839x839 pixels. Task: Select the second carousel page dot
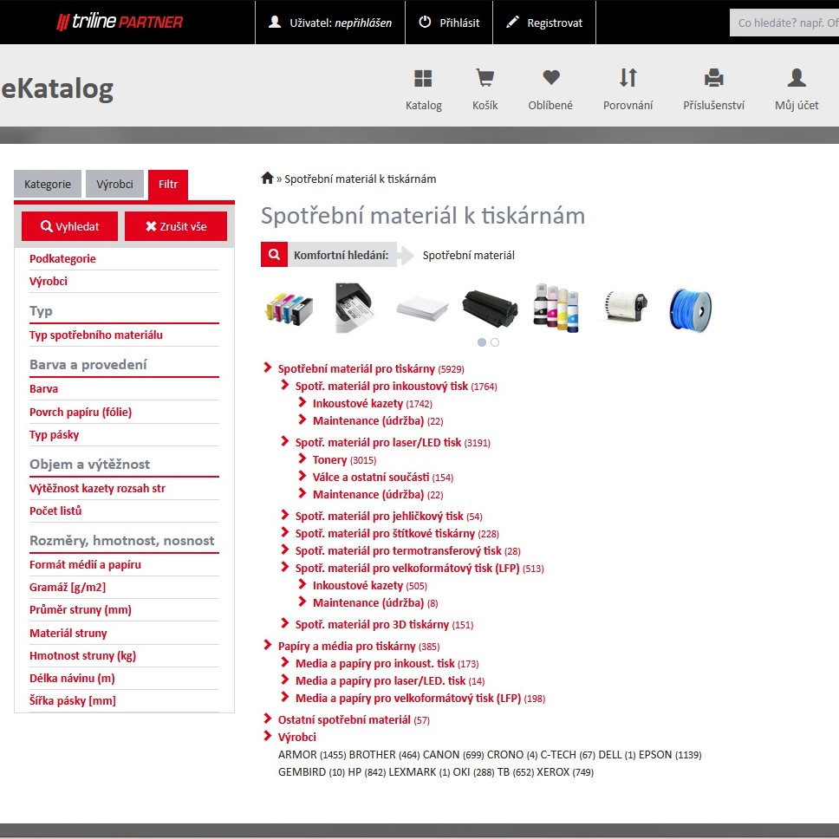pyautogui.click(x=495, y=342)
